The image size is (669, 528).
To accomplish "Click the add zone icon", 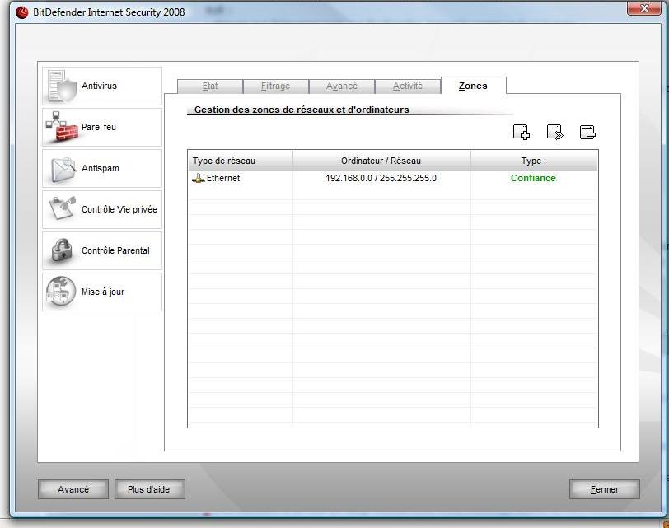I will pyautogui.click(x=521, y=132).
